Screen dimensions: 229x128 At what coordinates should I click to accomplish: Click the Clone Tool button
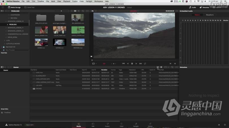[x=29, y=7]
